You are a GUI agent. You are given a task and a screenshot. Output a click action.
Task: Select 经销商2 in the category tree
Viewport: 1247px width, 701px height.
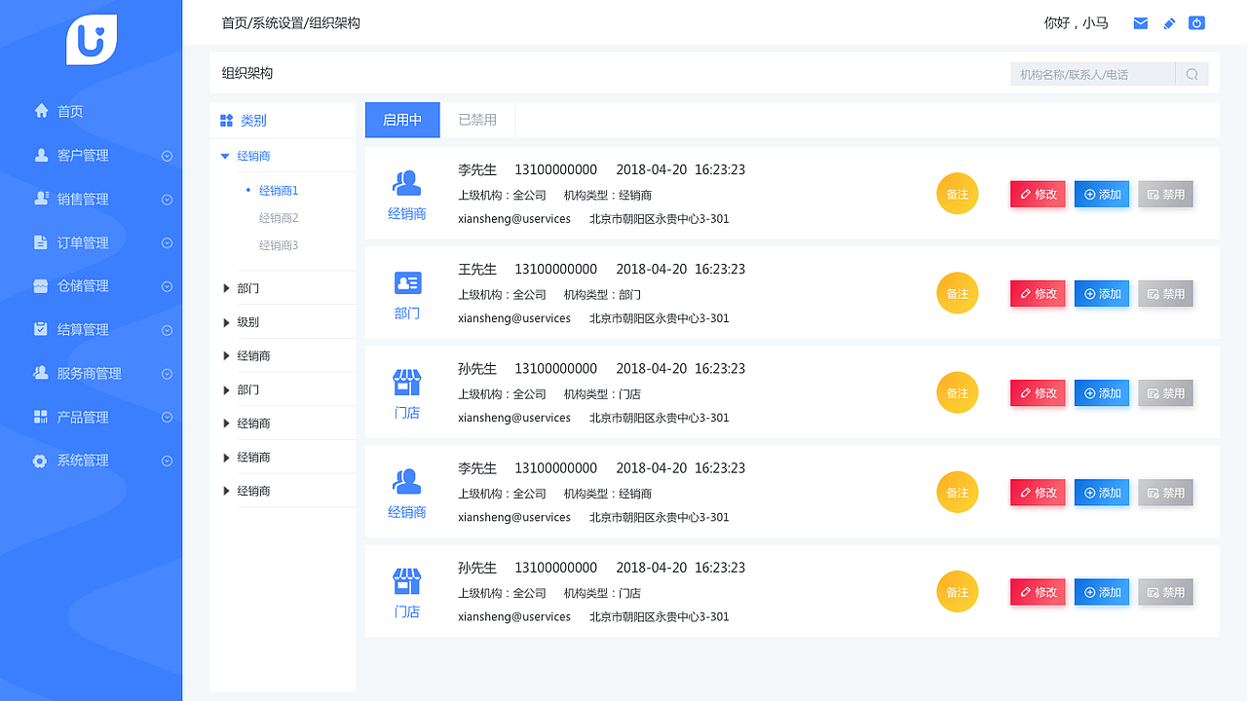click(x=279, y=218)
